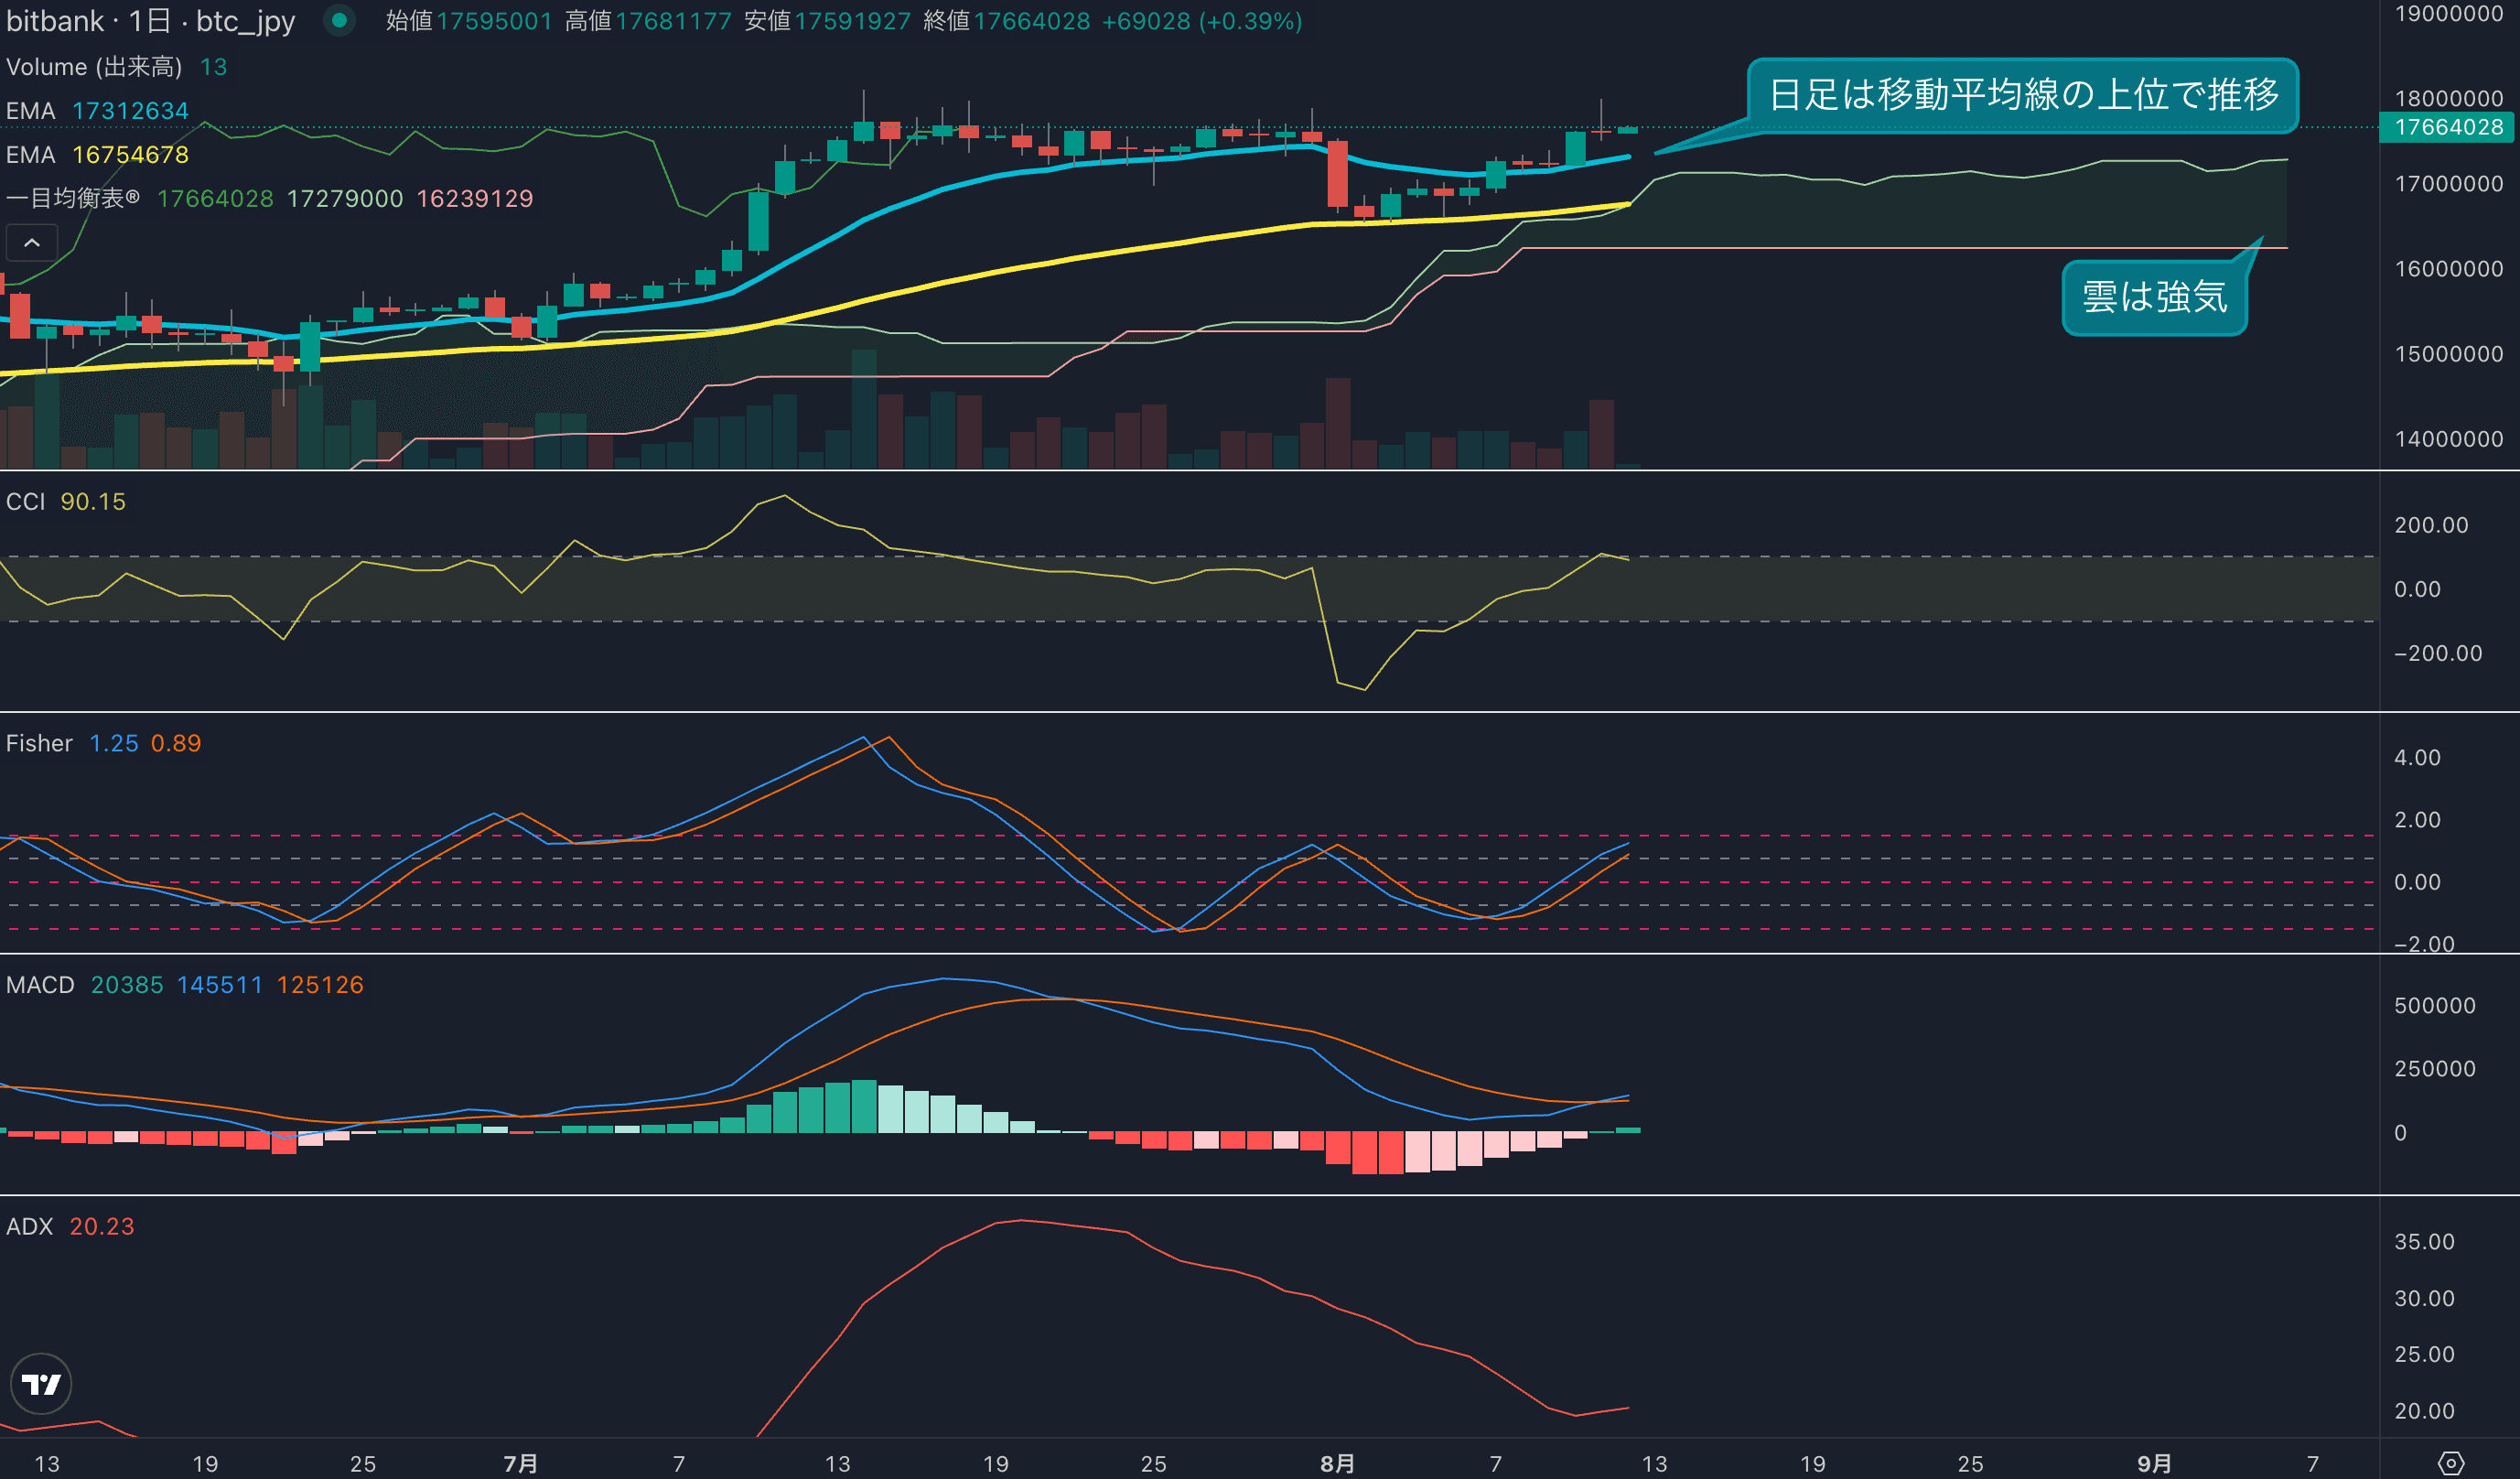2520x1479 pixels.
Task: Select the Volume (出来高) indicator legend
Action: pos(94,67)
